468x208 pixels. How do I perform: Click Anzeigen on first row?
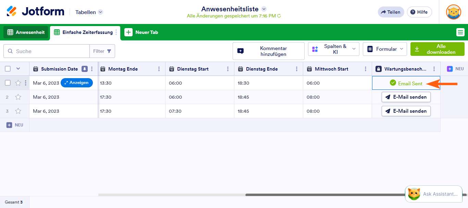pyautogui.click(x=77, y=83)
